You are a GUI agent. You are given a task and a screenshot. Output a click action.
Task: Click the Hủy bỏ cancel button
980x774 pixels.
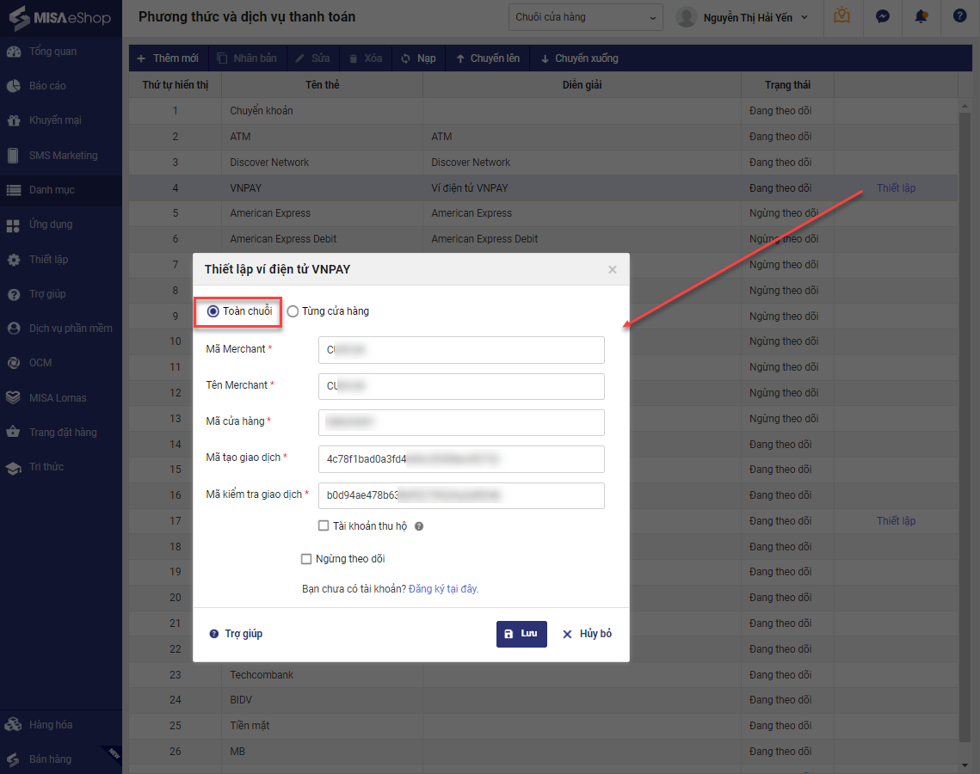(x=587, y=634)
